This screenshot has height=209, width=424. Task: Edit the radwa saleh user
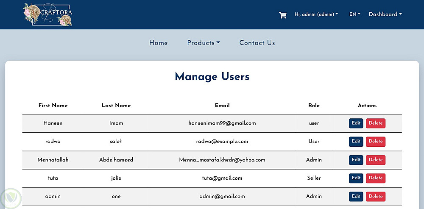[x=356, y=142]
